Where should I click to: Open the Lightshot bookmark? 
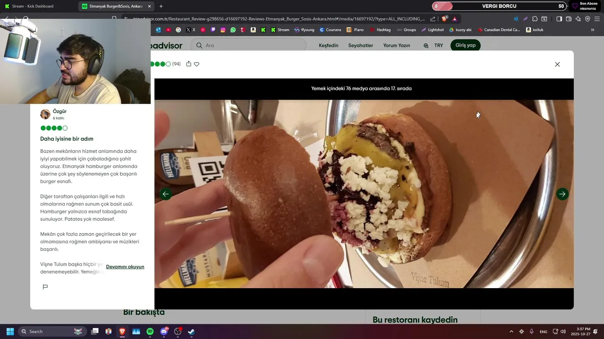point(433,30)
